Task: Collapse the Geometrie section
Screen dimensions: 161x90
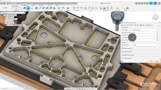Action: pyautogui.click(x=122, y=27)
